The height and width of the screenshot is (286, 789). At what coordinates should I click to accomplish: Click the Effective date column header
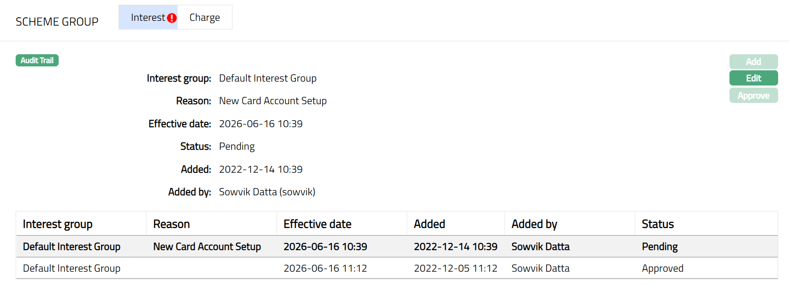[x=317, y=224]
